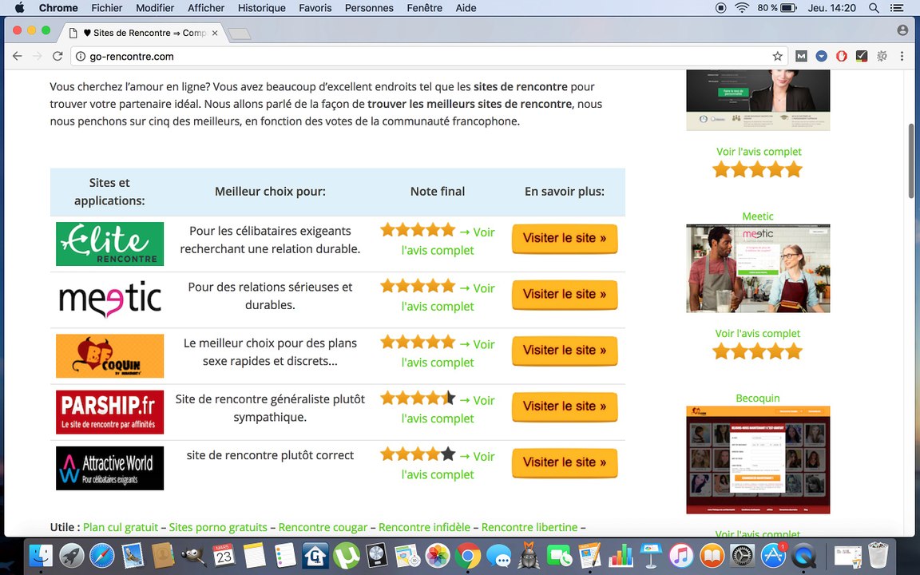Launch Safari from the dock
920x575 pixels.
[x=101, y=555]
